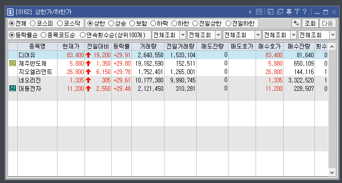The width and height of the screenshot is (342, 183).
Task: Open the first 전체조회 dropdown
Action: click(183, 35)
